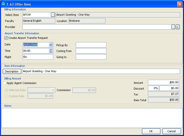This screenshot has height=136, width=184.
Task: Confirm the dialog with OK
Action: [151, 131]
